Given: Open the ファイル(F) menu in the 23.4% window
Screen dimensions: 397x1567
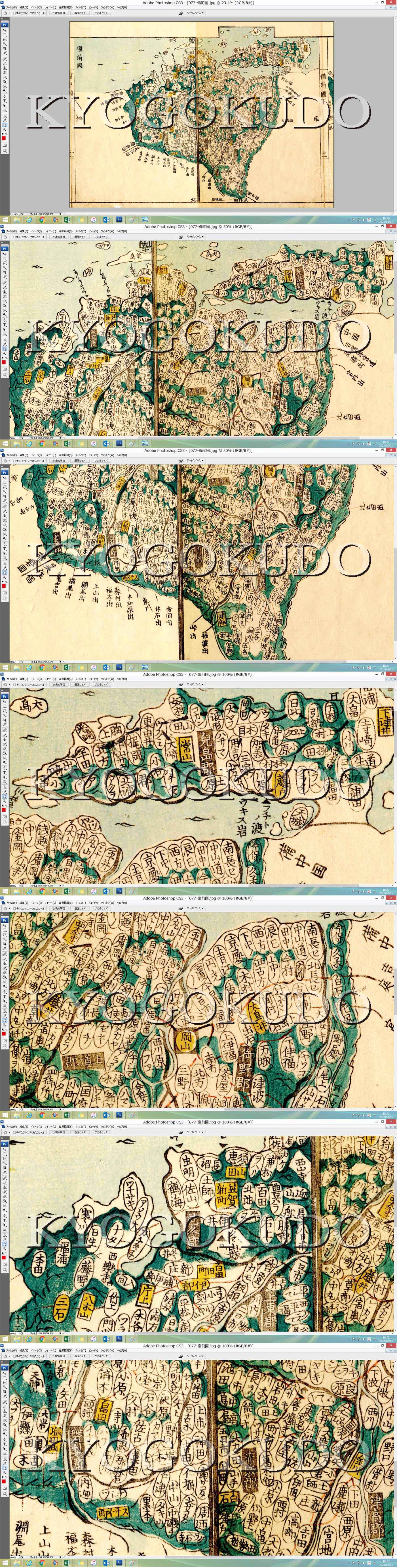Looking at the screenshot, I should [x=11, y=7].
